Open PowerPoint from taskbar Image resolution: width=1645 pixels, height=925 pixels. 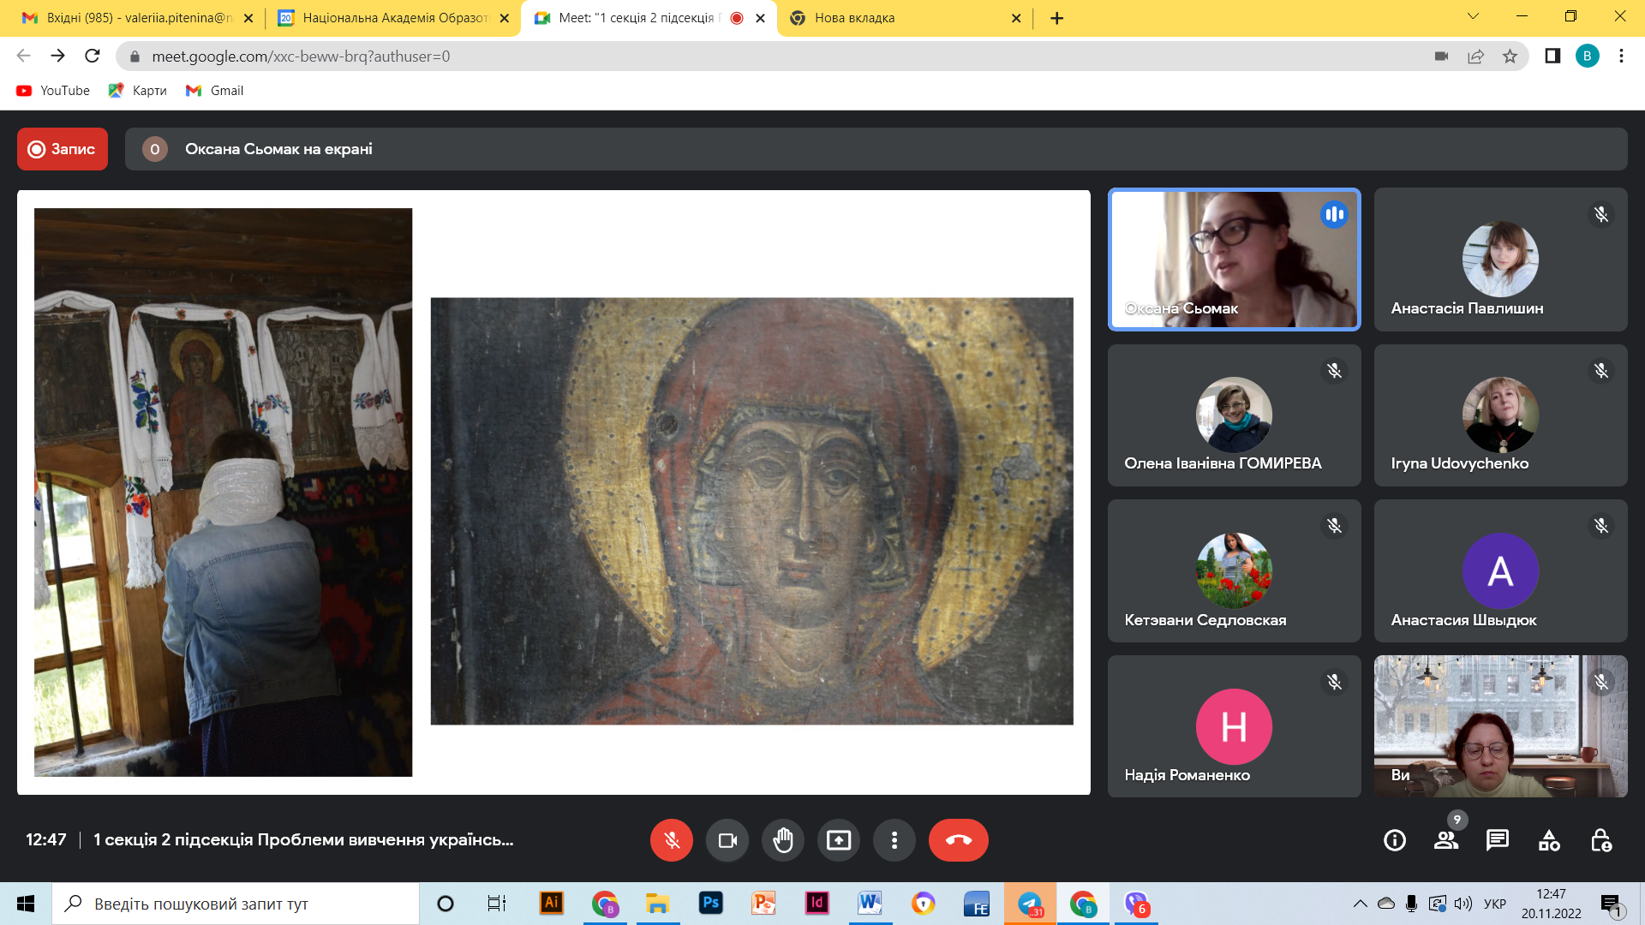[x=763, y=904]
